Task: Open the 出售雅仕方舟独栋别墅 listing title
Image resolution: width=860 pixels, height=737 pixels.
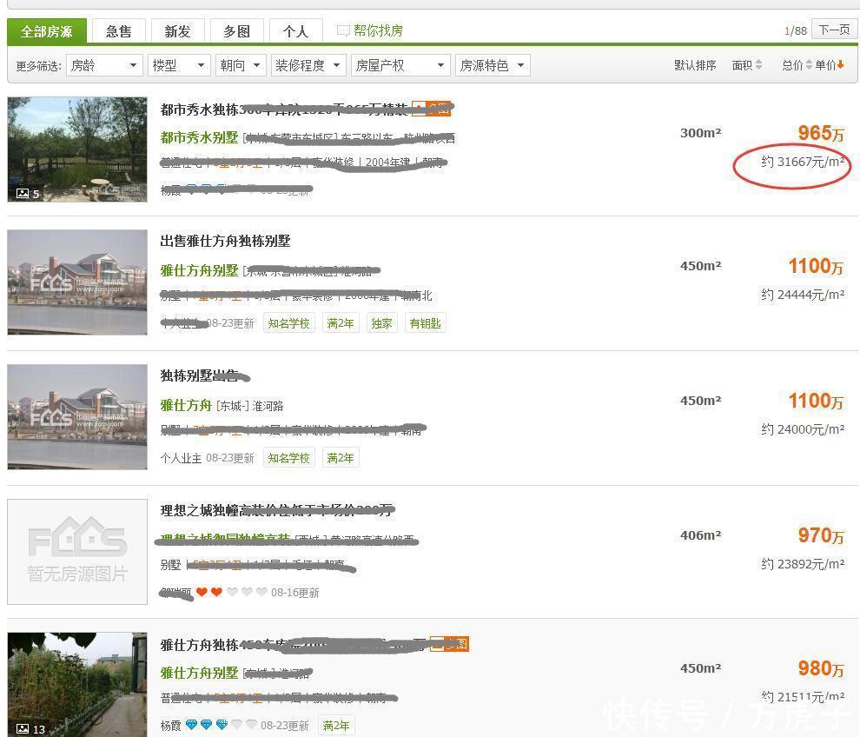Action: click(x=225, y=241)
